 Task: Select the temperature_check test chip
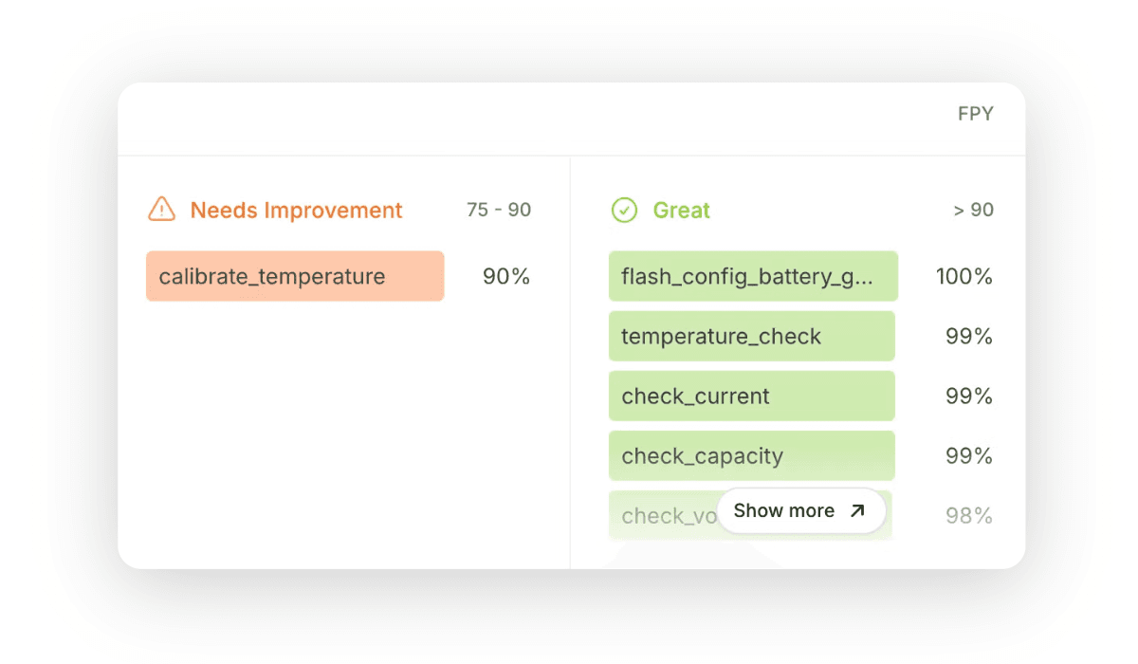[752, 336]
